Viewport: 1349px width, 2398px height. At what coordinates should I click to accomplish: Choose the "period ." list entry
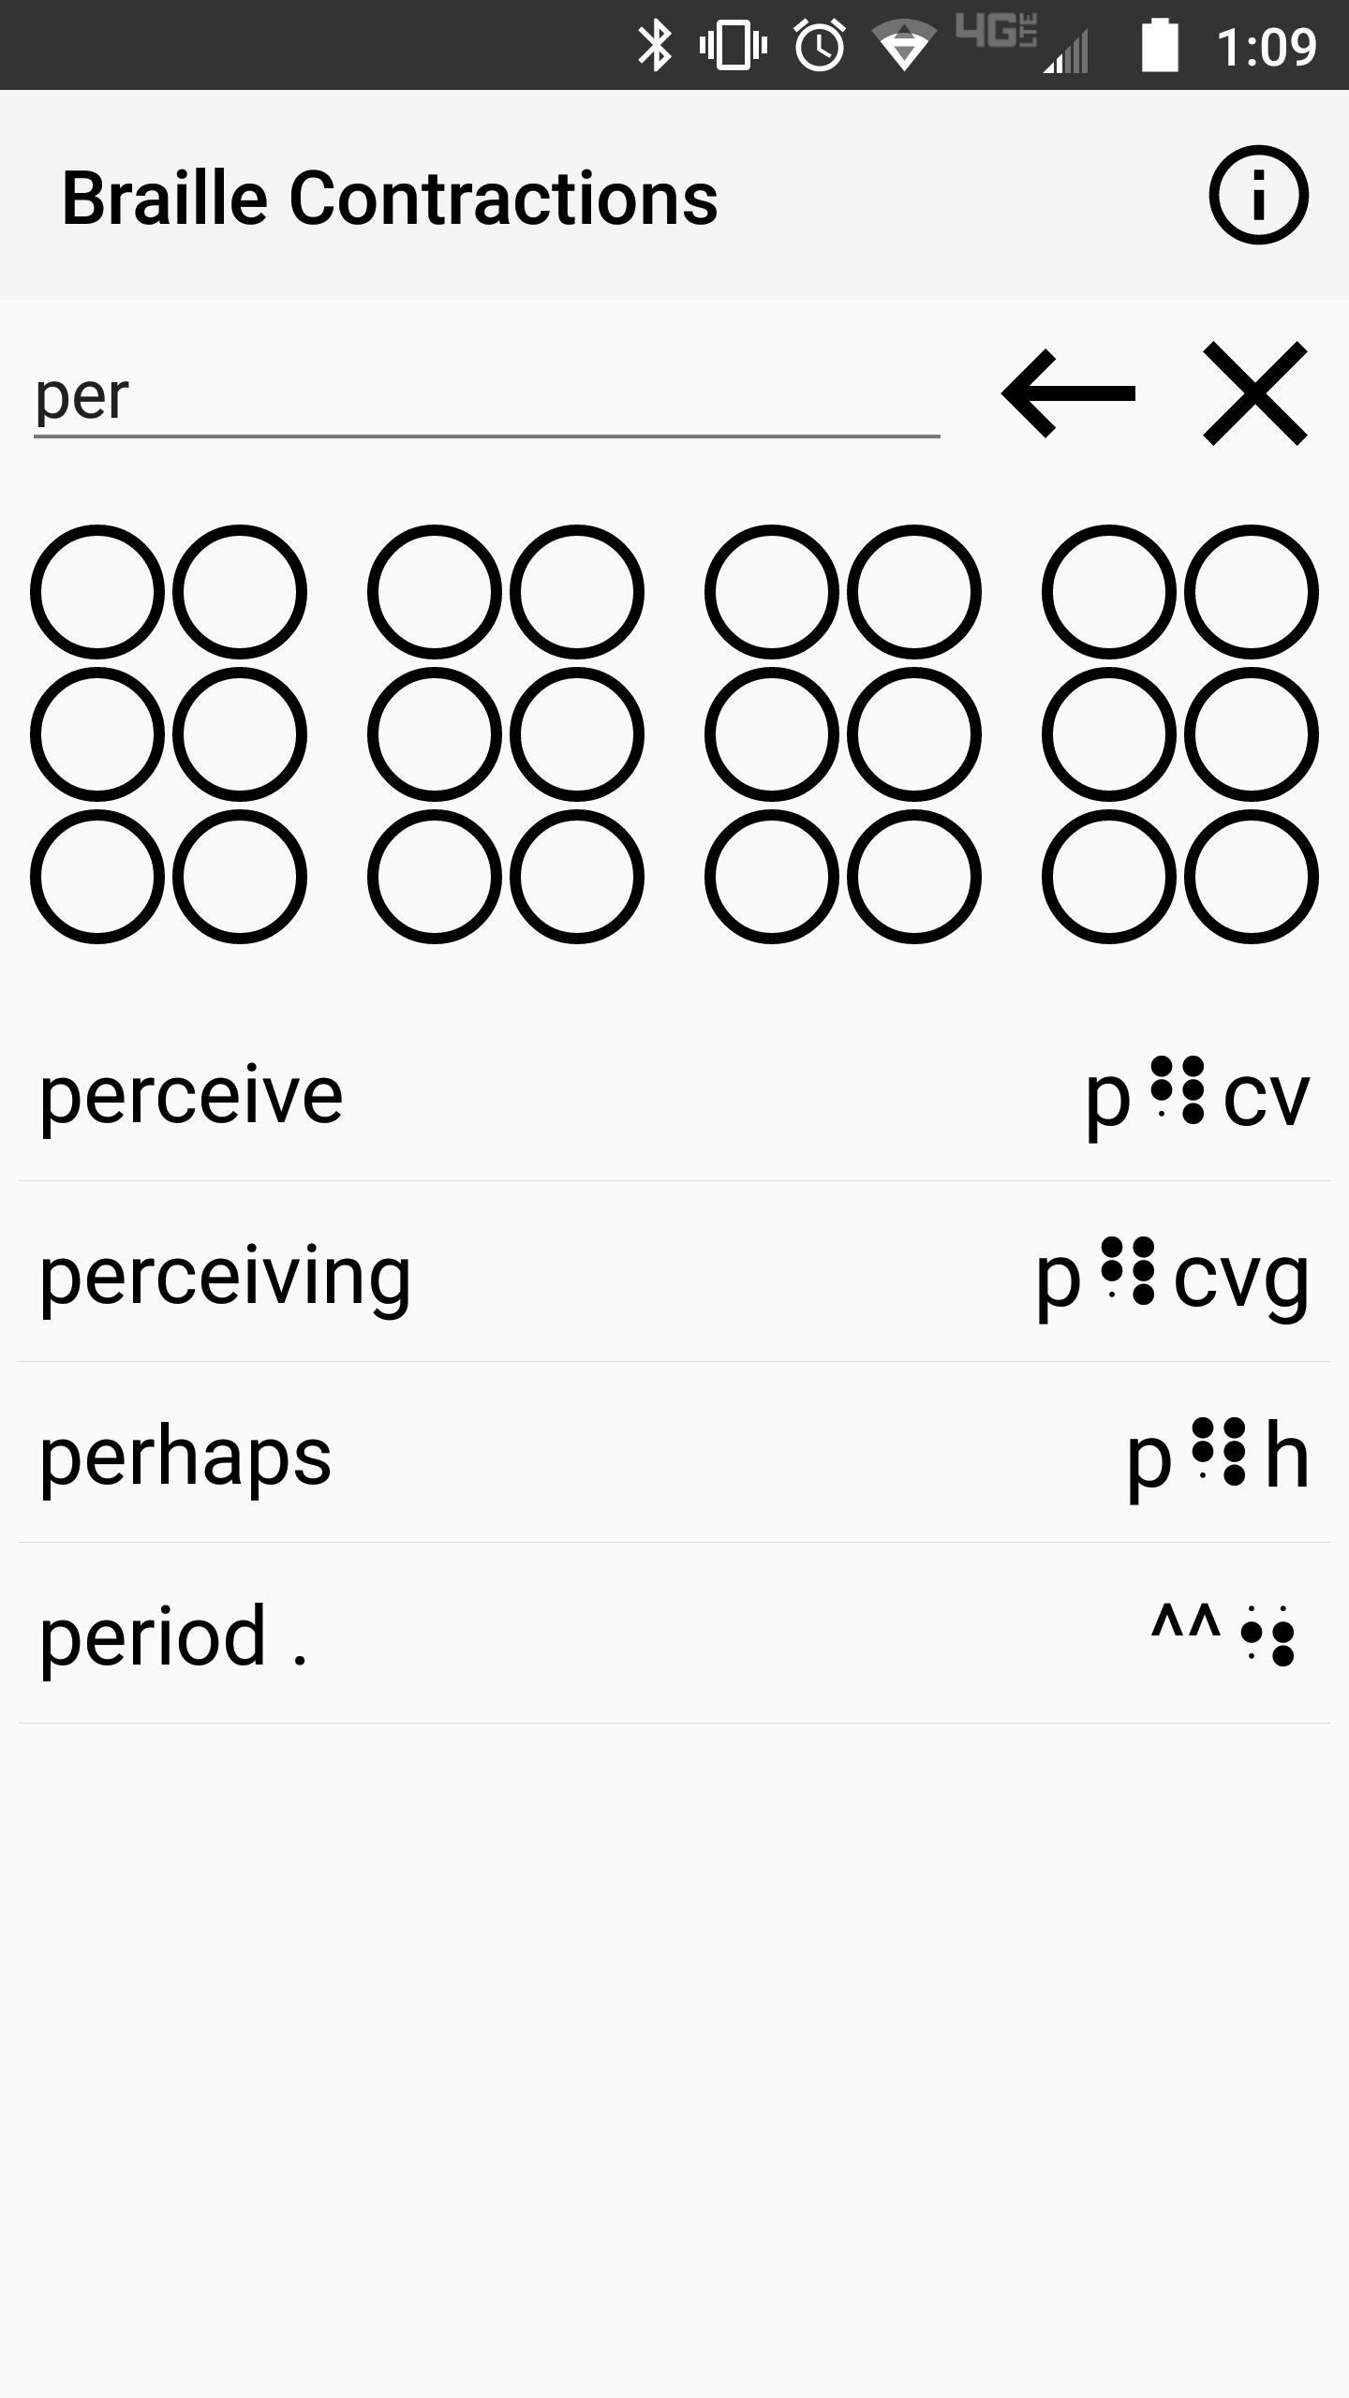click(674, 1635)
